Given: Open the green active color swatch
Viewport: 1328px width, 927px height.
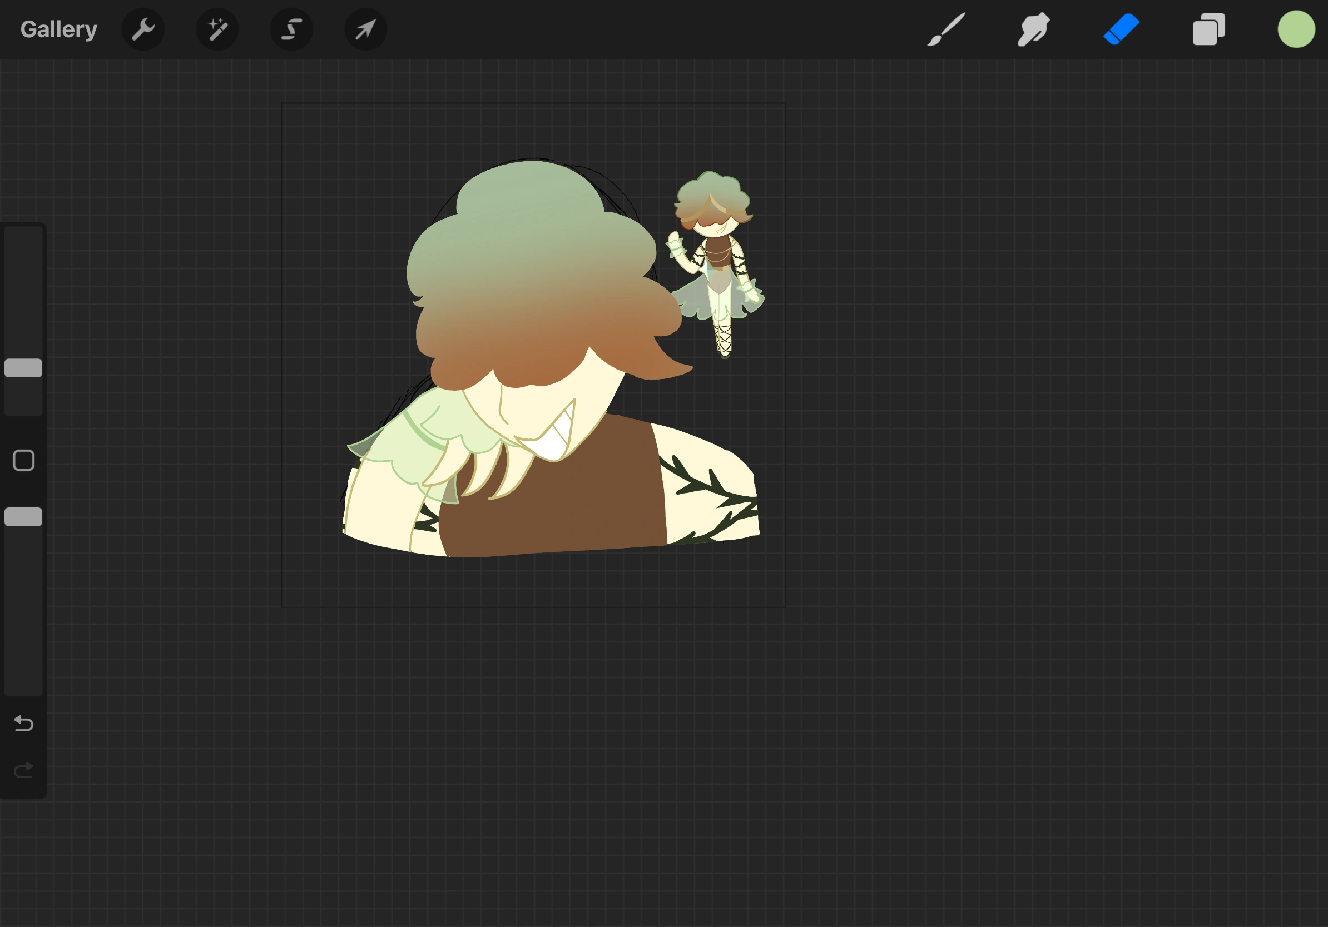Looking at the screenshot, I should tap(1296, 29).
